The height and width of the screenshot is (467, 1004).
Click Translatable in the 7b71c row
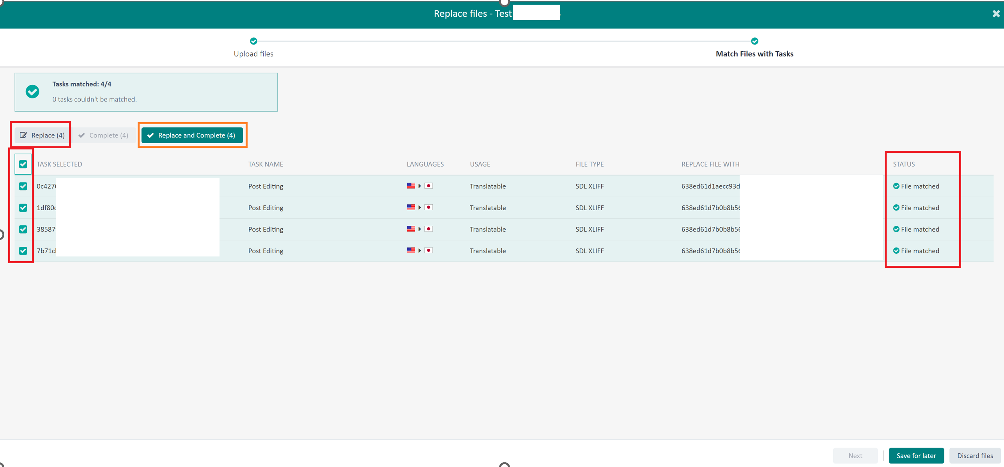[x=487, y=251]
